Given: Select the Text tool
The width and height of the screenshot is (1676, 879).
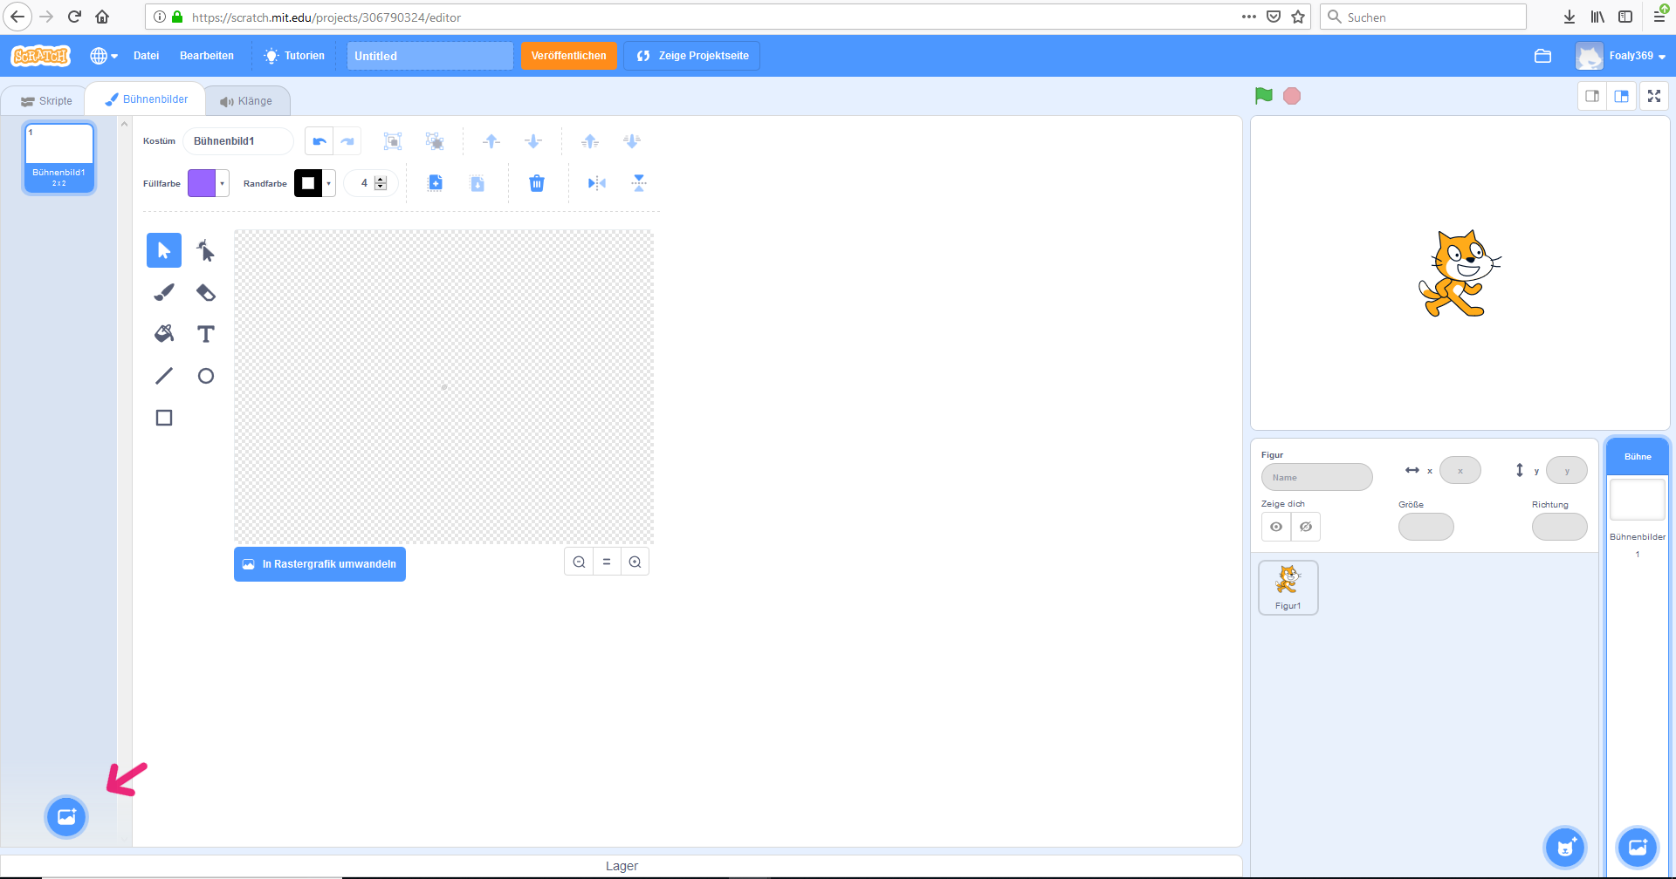Looking at the screenshot, I should click(x=206, y=334).
